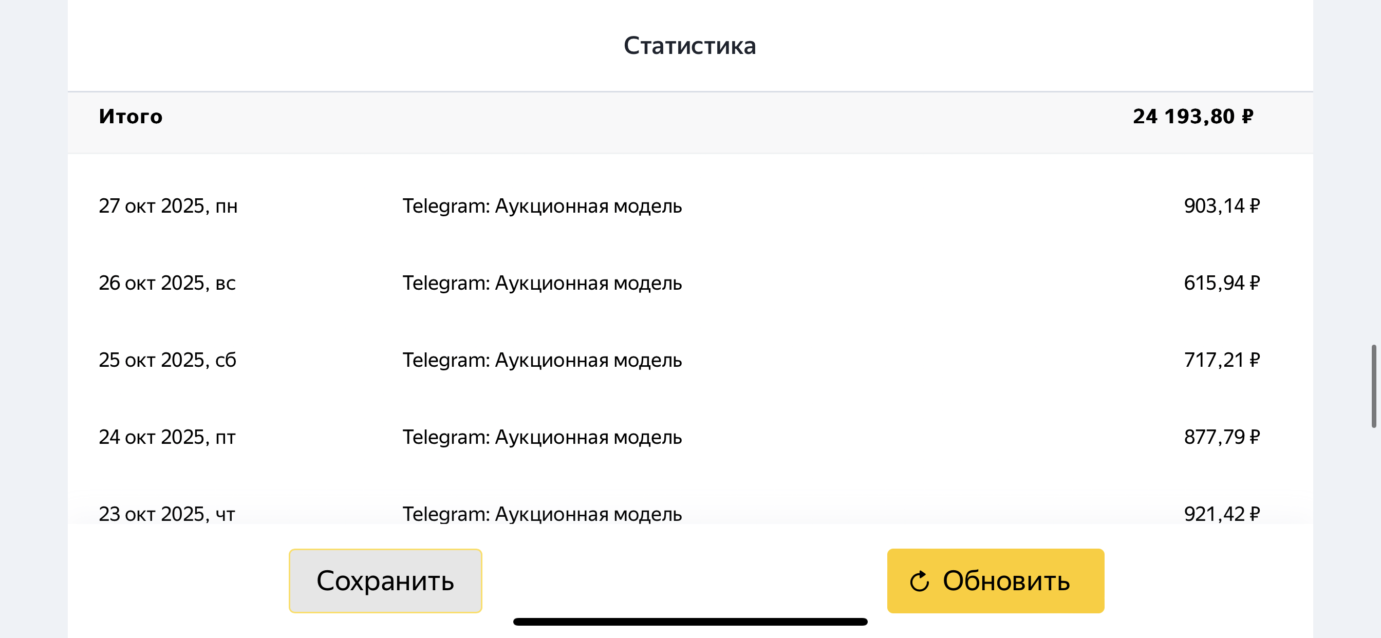Tap the home indicator bar
Screen dimensions: 1381x638
pyautogui.click(x=690, y=622)
